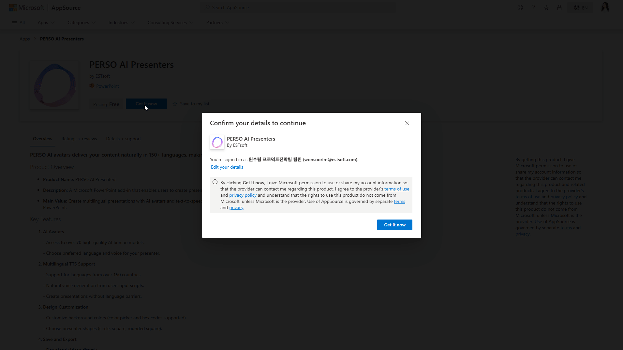Click the AI Avatars feature heading
The height and width of the screenshot is (350, 623).
[x=53, y=232]
